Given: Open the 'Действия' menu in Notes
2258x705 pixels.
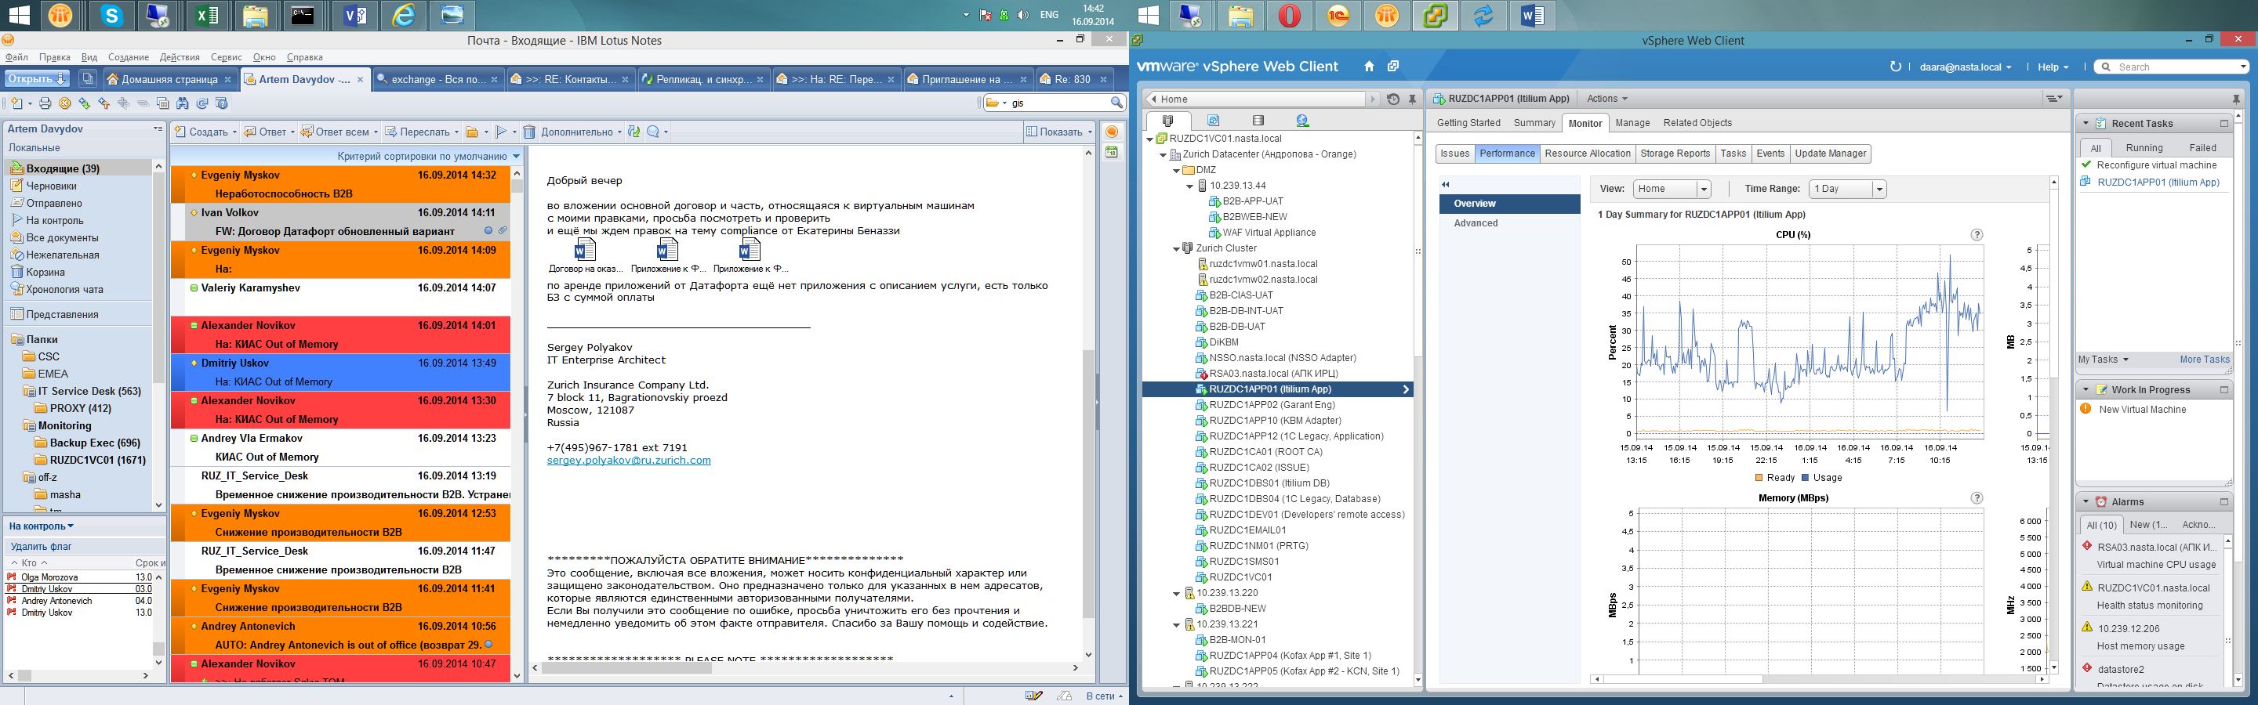Looking at the screenshot, I should [x=180, y=57].
